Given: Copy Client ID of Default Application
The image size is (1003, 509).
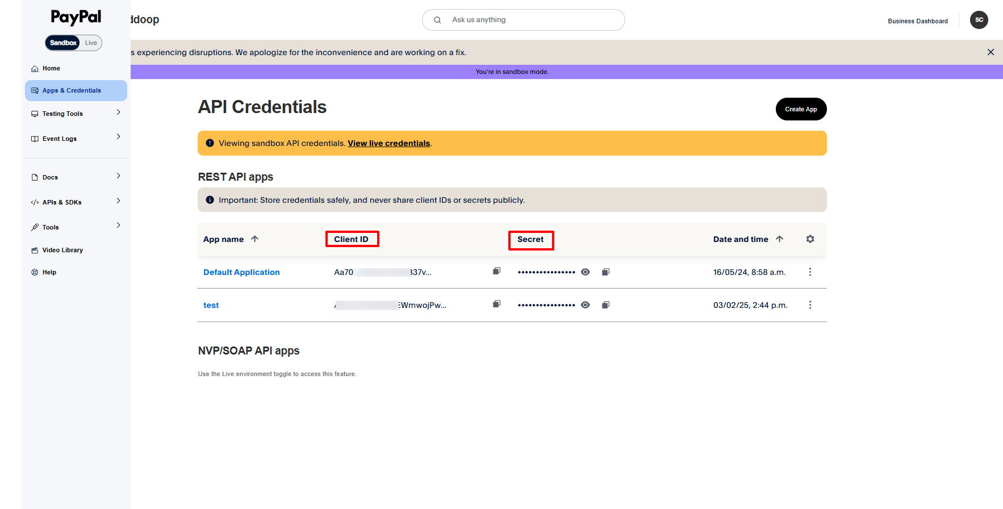Looking at the screenshot, I should (496, 272).
